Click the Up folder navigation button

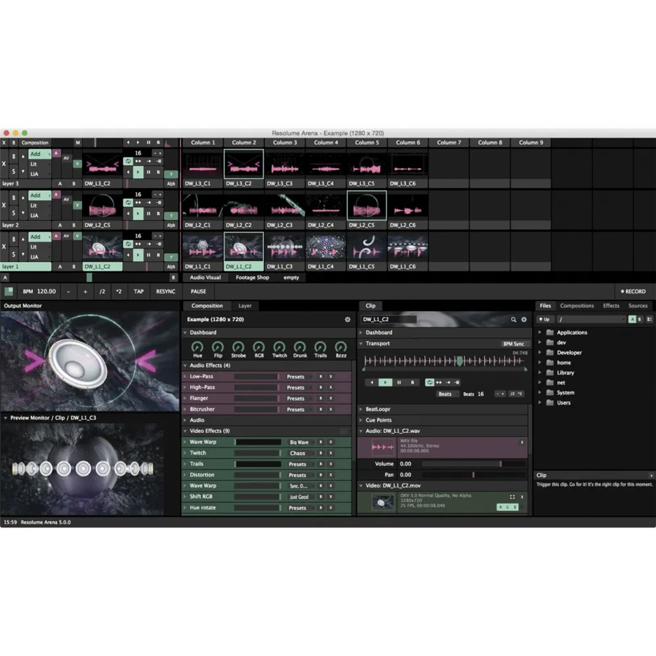click(544, 319)
